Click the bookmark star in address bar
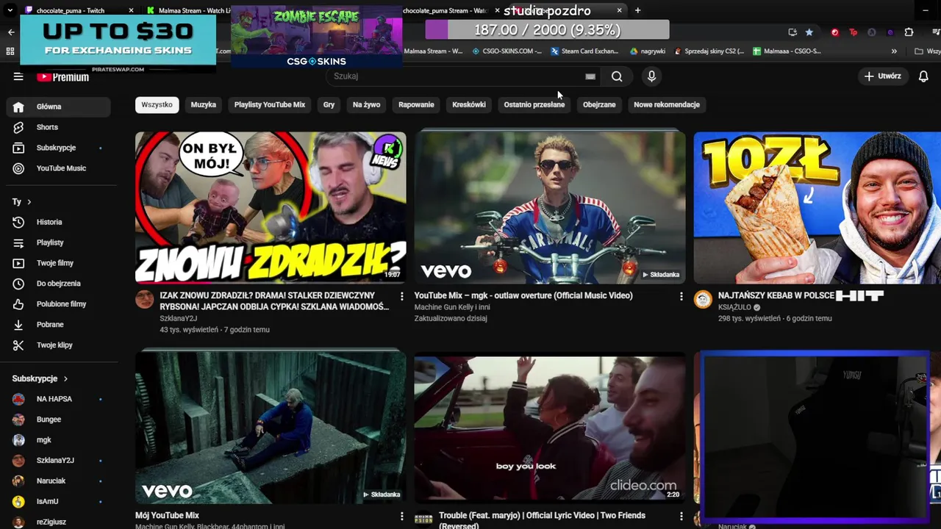 (x=809, y=32)
